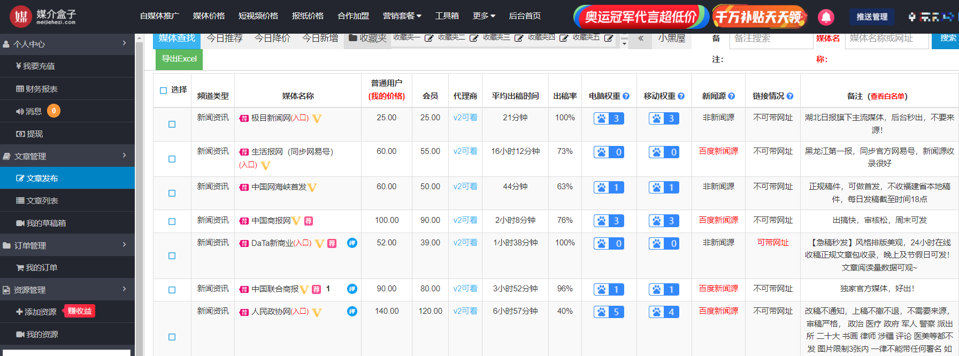Click the 电脑权重 paw badge for 极目新闻网
This screenshot has height=356, width=959.
coord(609,118)
